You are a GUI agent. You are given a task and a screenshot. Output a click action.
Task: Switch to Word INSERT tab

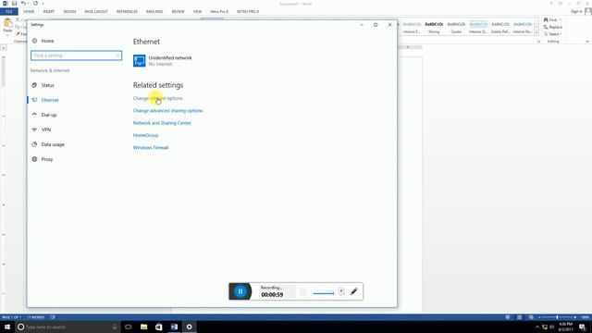pyautogui.click(x=49, y=12)
